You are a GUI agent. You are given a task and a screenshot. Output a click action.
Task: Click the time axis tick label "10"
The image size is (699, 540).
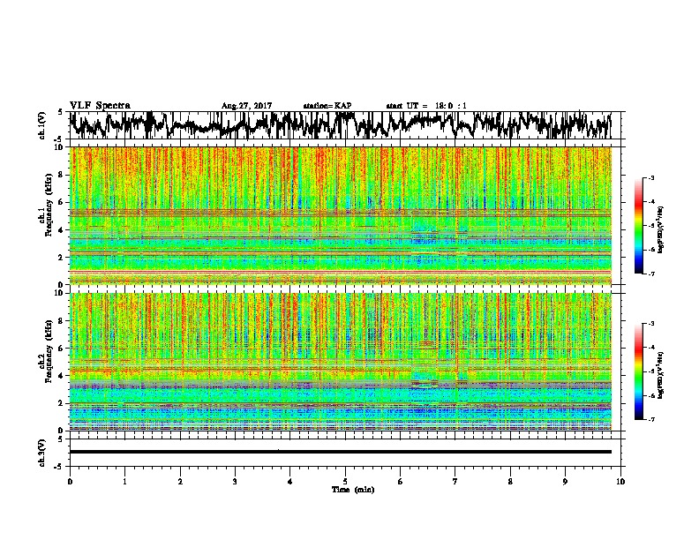click(620, 482)
